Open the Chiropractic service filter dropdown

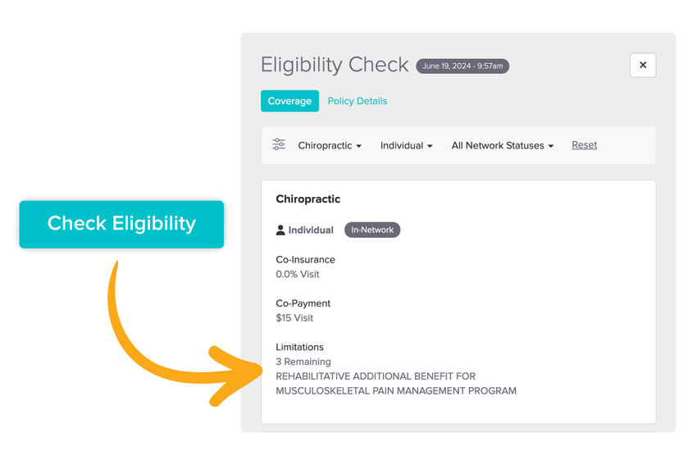[330, 146]
